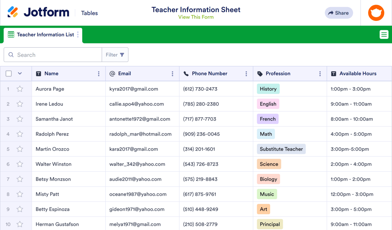Click the Share button
This screenshot has width=392, height=230.
[x=339, y=13]
